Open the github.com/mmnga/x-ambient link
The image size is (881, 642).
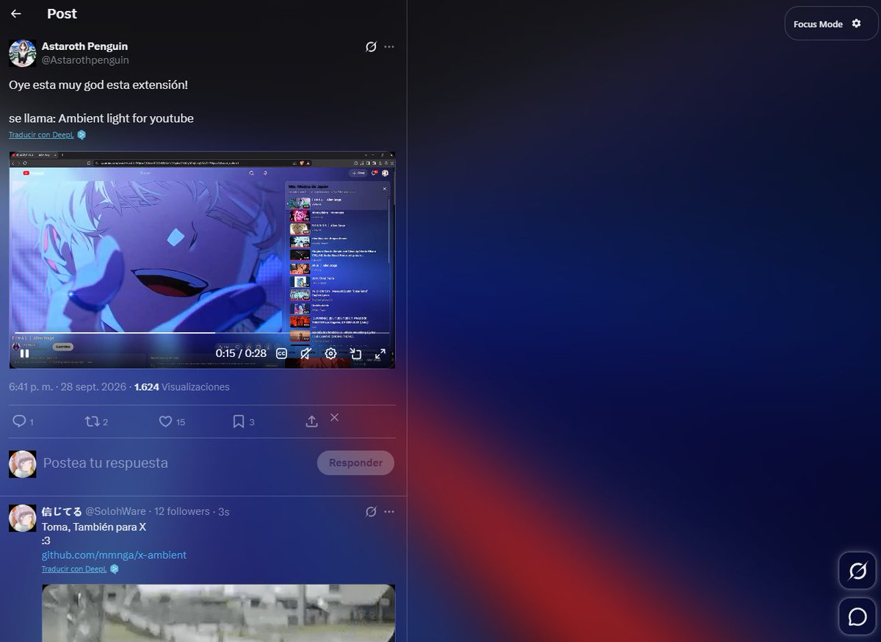click(x=114, y=555)
